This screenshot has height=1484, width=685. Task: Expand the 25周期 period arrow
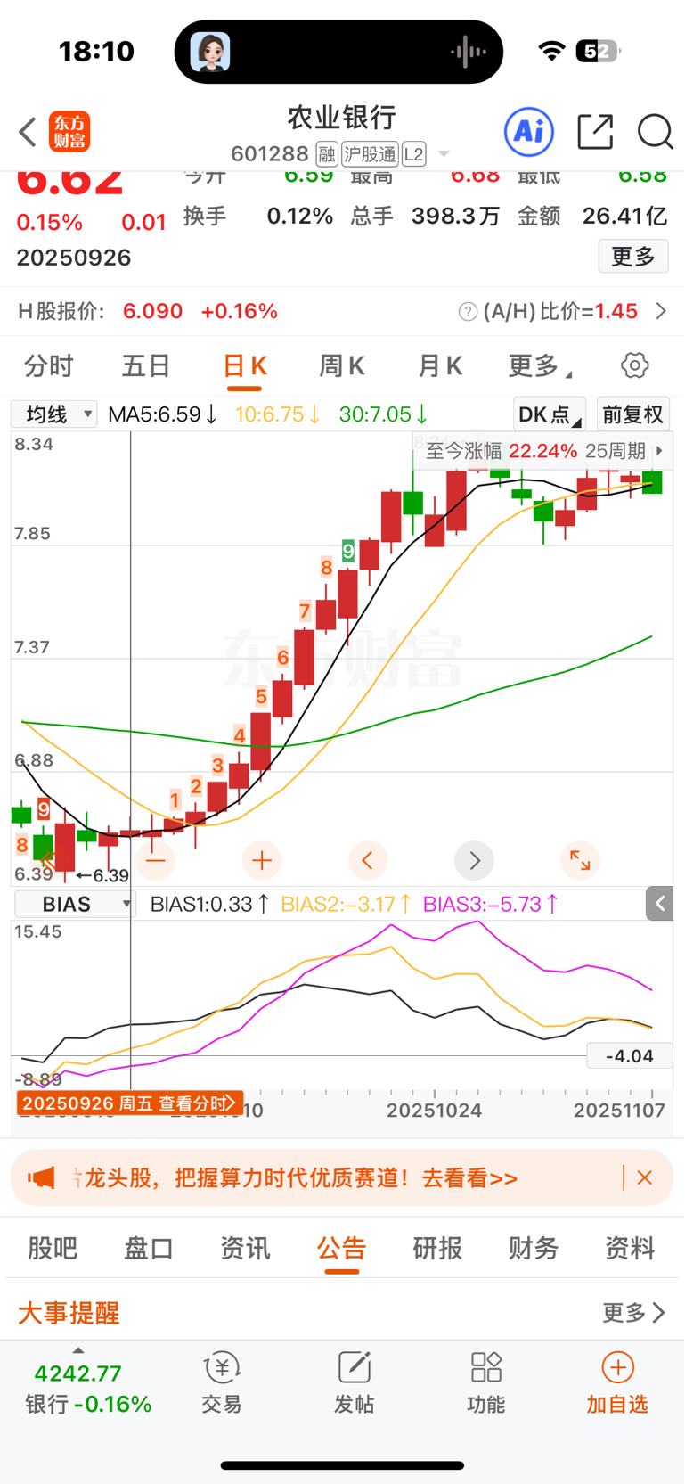[x=660, y=451]
